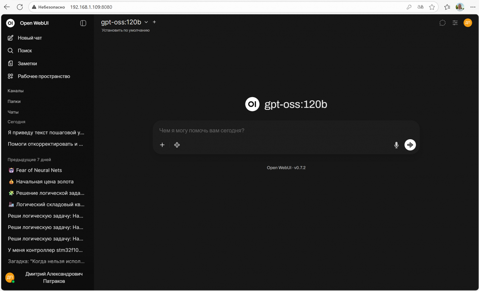Open Рабочее пространство section
Screen dimensions: 479x291
(x=44, y=76)
